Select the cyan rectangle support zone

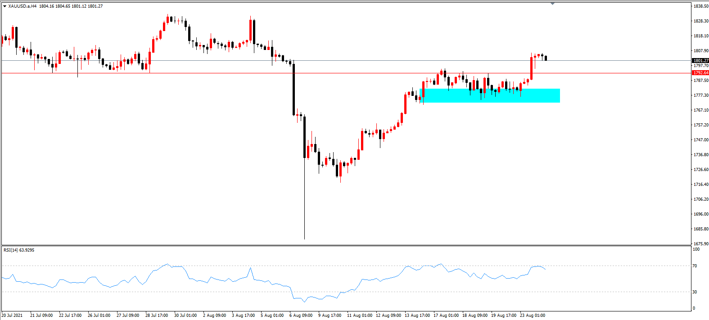[x=490, y=95]
